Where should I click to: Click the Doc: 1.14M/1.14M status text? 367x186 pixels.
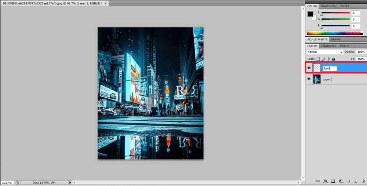click(x=44, y=182)
